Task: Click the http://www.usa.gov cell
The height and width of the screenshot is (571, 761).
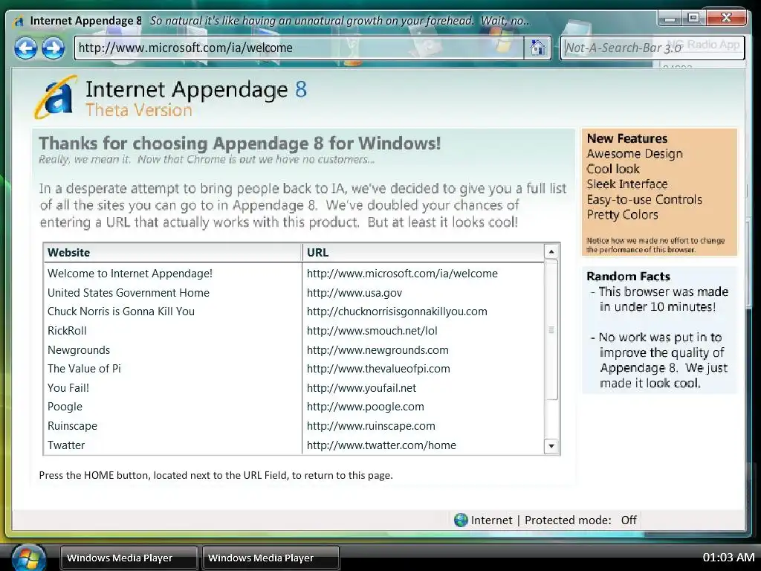Action: pyautogui.click(x=354, y=293)
